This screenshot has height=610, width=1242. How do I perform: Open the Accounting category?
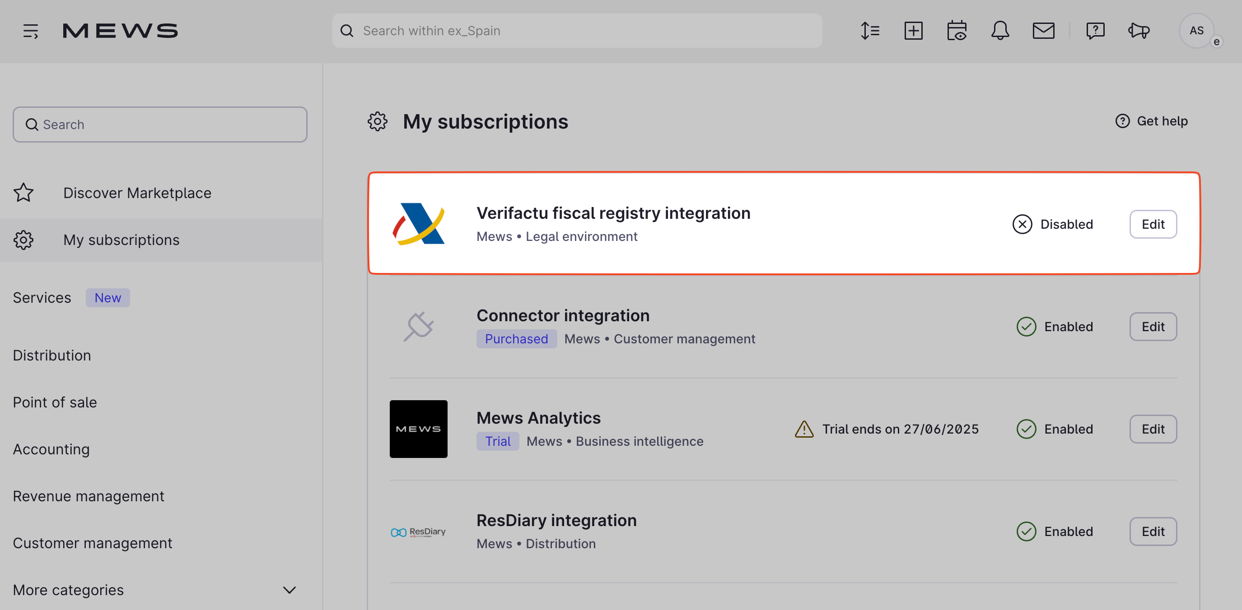point(51,449)
